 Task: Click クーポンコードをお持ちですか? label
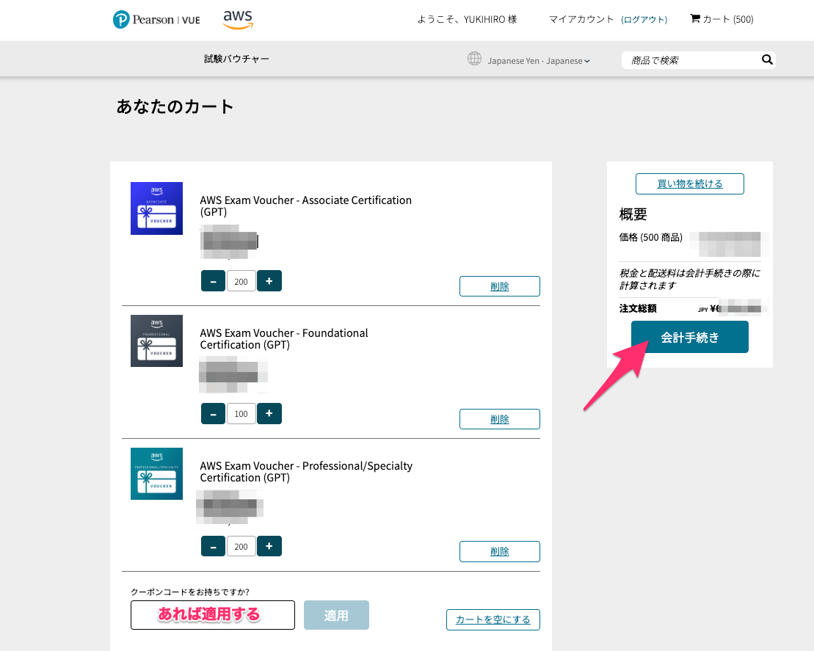pos(190,592)
